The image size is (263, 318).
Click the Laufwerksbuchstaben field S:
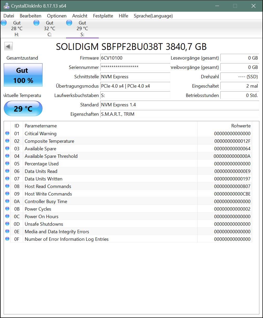coord(135,95)
